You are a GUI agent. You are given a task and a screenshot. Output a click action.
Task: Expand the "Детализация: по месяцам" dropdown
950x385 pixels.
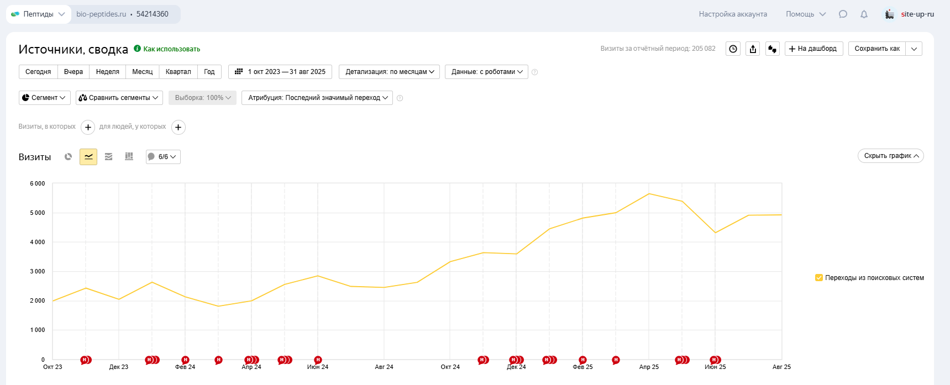[x=389, y=72]
